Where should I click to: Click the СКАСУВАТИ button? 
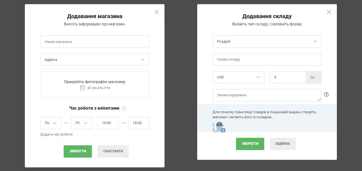113,151
